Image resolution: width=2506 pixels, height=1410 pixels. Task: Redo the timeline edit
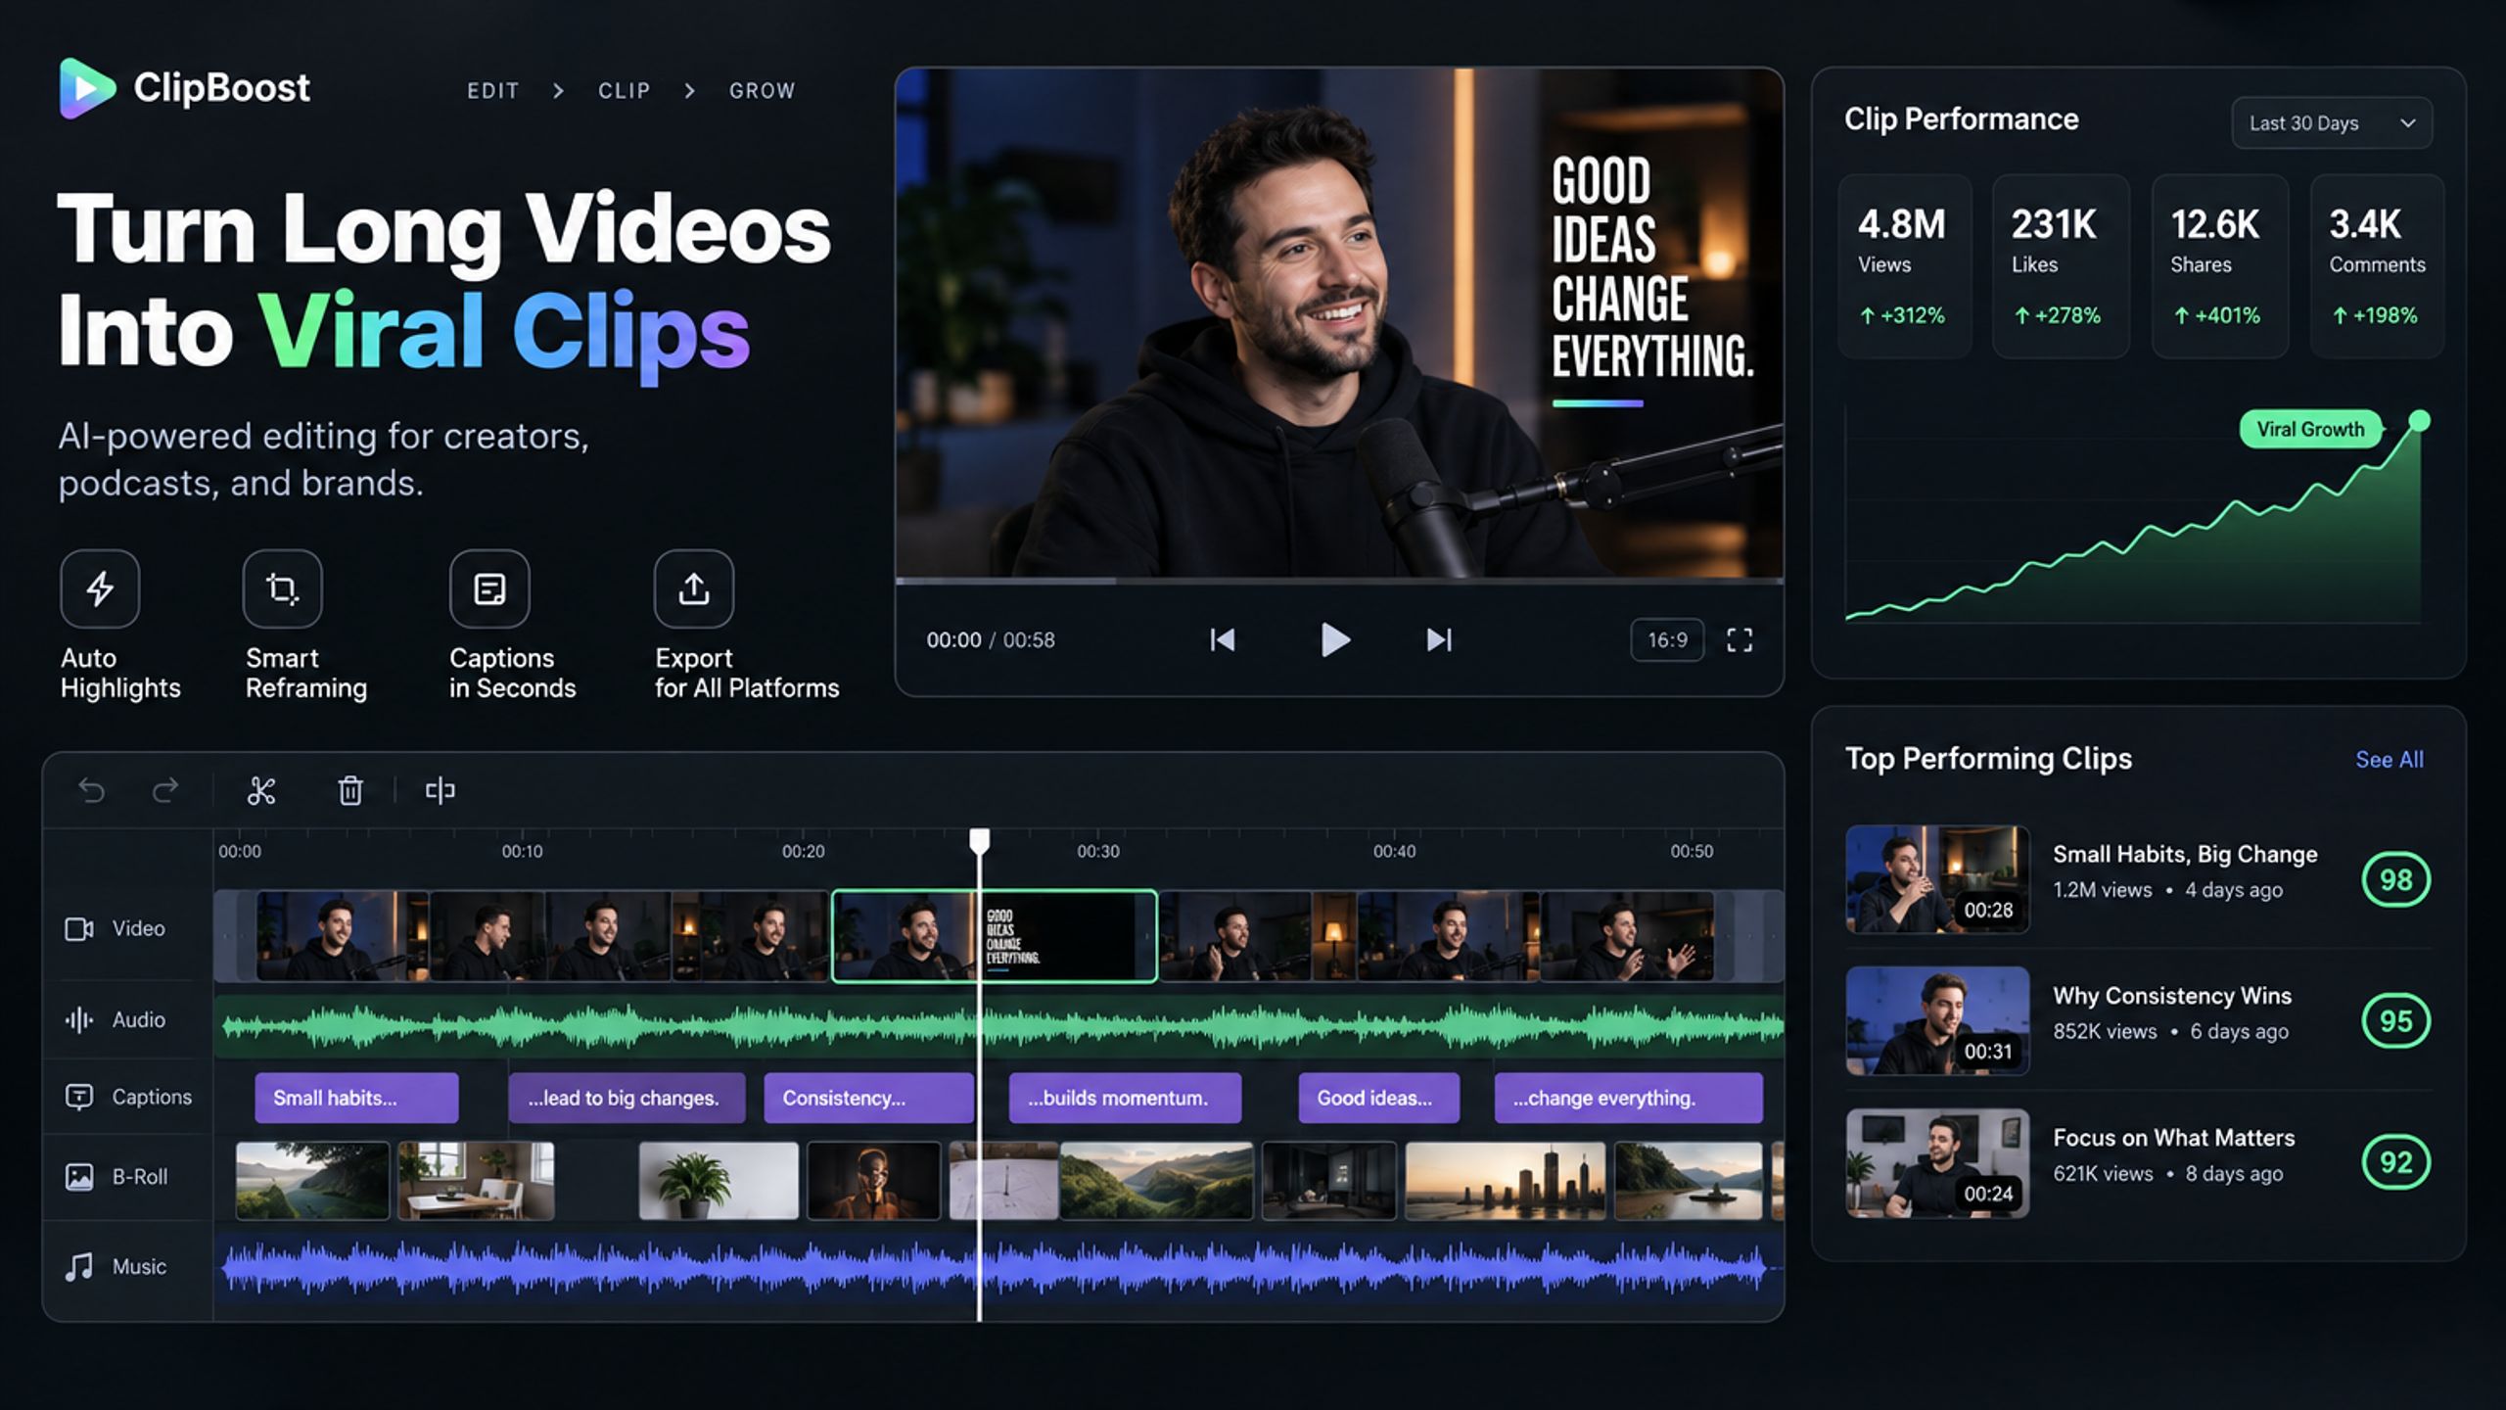(x=165, y=790)
